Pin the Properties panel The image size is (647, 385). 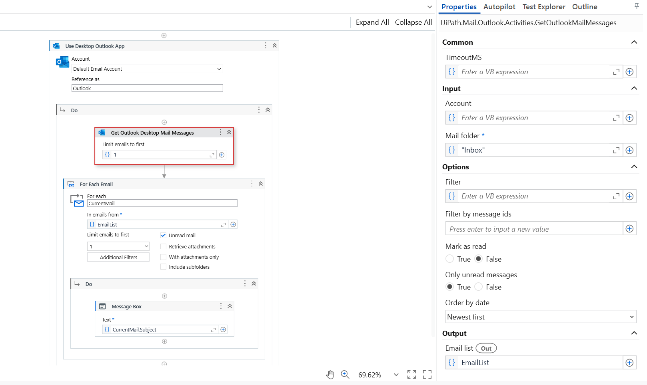[637, 6]
